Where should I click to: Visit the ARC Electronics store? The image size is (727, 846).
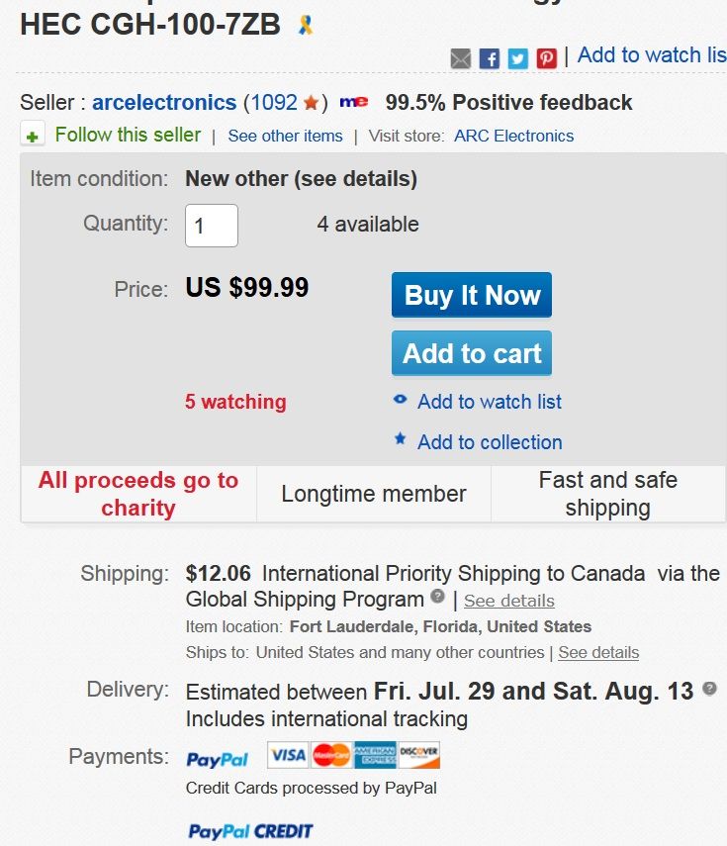pos(514,136)
